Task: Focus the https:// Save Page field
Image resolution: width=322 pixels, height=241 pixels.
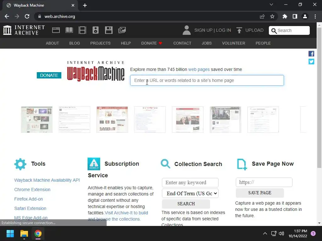Action: pos(264,182)
